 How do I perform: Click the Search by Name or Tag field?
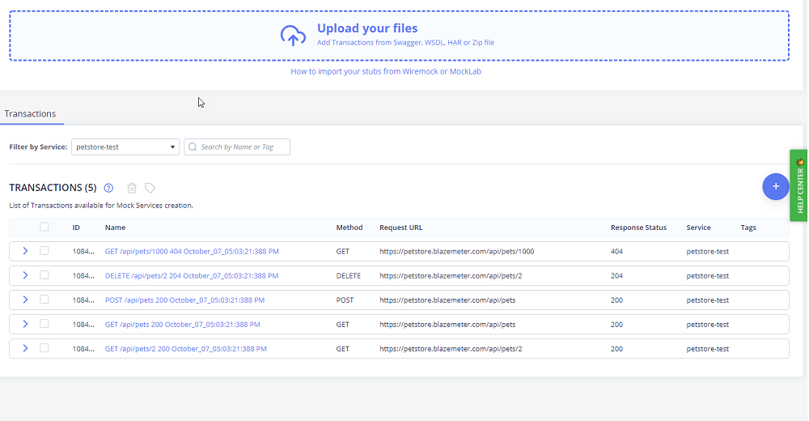[237, 147]
